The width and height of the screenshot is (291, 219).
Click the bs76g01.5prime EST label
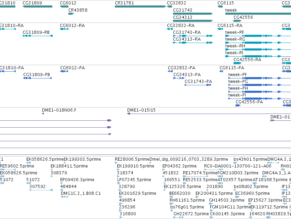(187, 207)
